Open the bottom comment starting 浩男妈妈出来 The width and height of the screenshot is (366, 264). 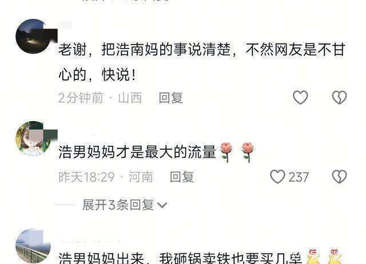180,258
